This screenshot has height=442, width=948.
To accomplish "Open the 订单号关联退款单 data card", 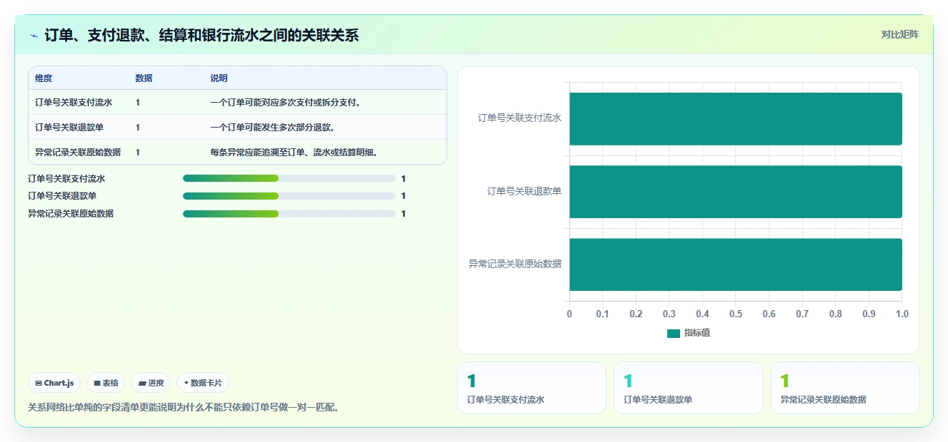I will click(689, 388).
